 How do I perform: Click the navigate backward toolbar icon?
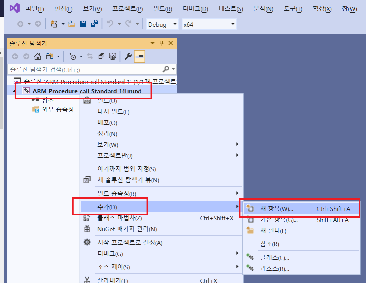pos(20,24)
